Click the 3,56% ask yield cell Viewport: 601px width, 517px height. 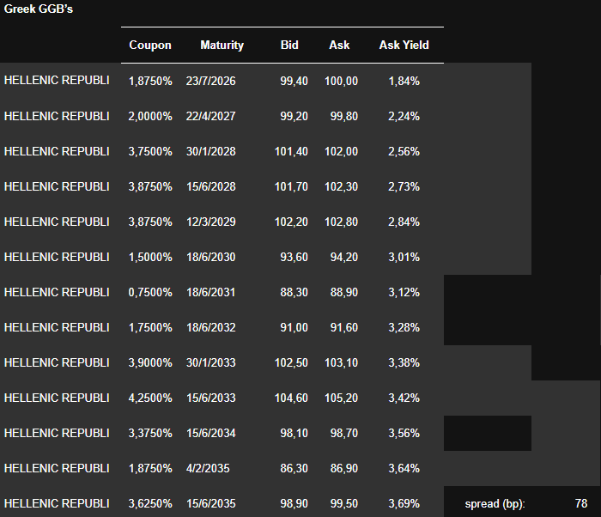[404, 433]
